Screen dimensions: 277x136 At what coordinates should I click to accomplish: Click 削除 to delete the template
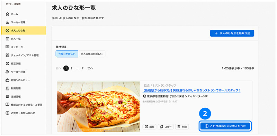pos(182,126)
